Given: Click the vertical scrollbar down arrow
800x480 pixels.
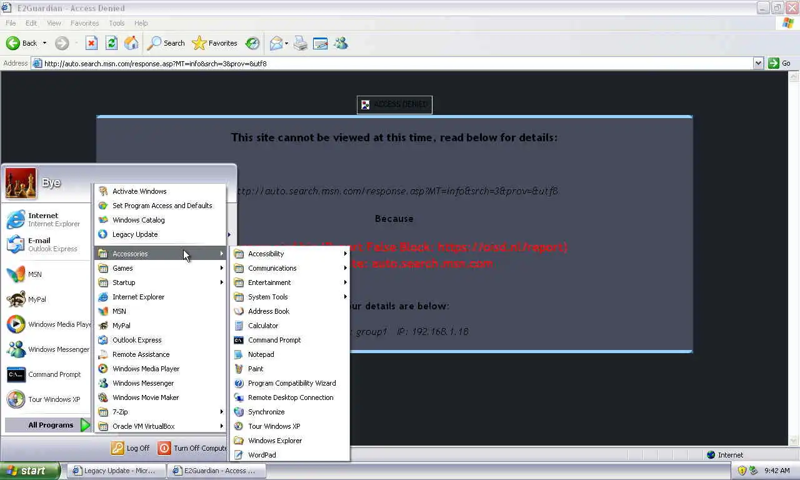Looking at the screenshot, I should pos(794,441).
